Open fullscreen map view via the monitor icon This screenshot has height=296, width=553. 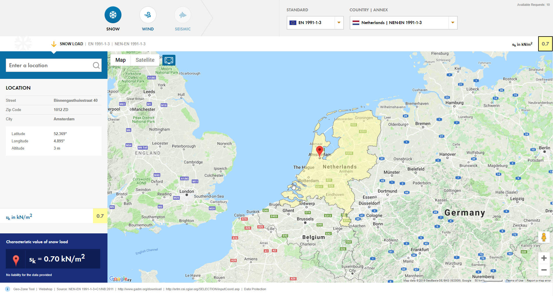pyautogui.click(x=169, y=60)
